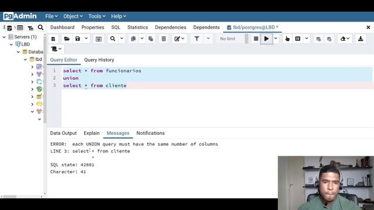Select the Servers (1) tree item
The image size is (374, 210).
coord(25,37)
